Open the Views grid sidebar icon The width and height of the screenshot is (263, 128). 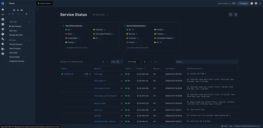click(x=3, y=14)
